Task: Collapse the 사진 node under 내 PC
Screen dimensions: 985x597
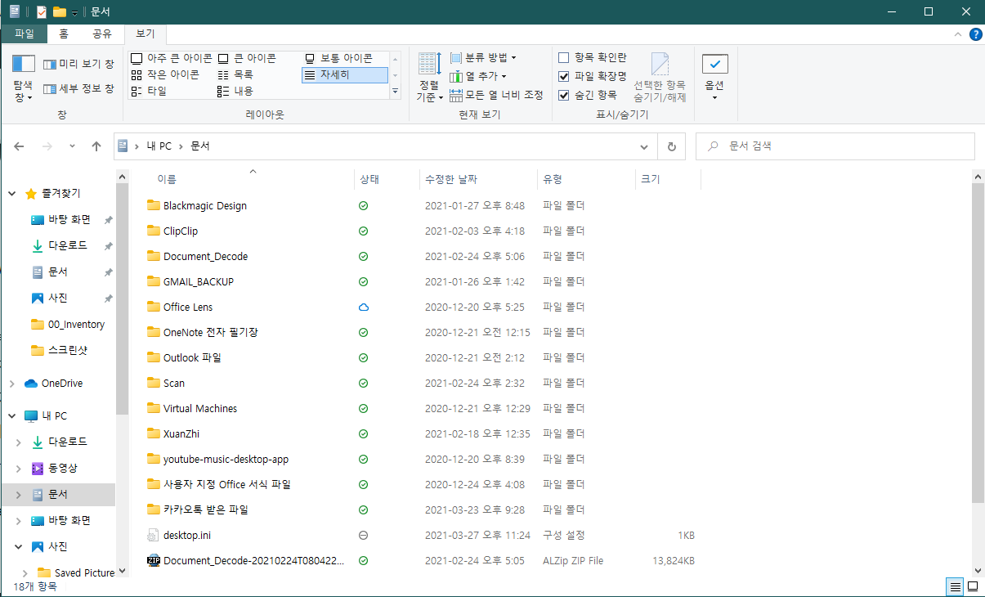Action: 19,546
